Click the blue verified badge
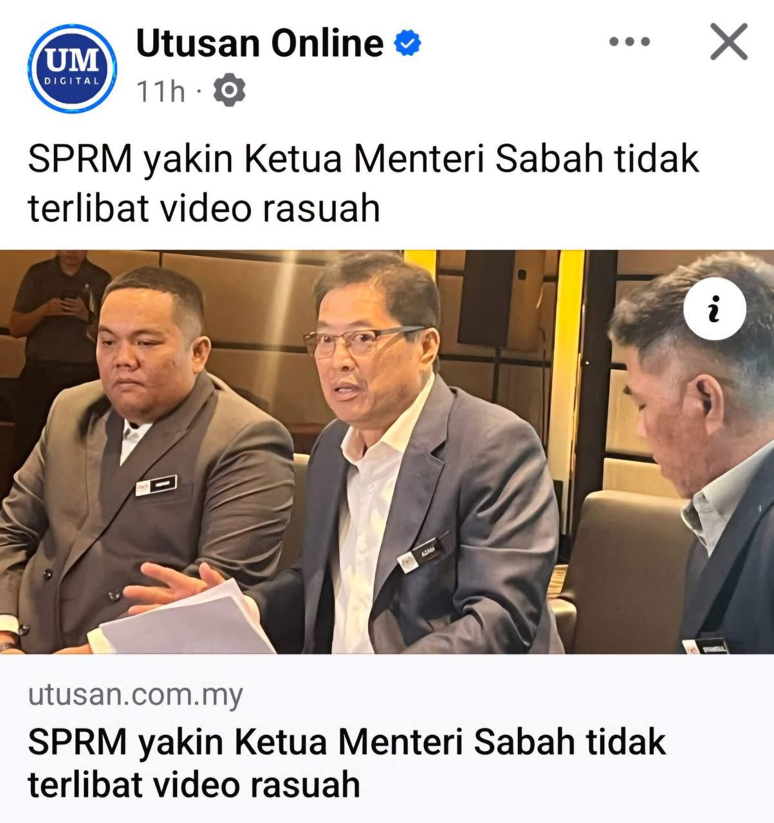This screenshot has width=774, height=823. click(408, 43)
